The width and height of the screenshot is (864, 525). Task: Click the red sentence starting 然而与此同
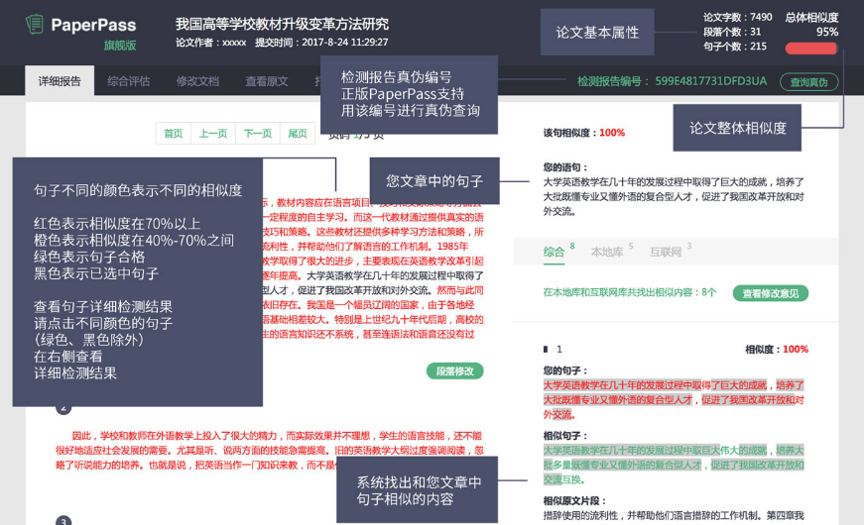[373, 297]
